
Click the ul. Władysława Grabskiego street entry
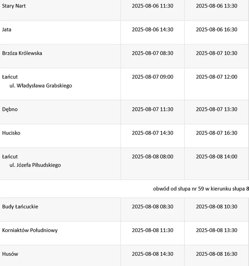click(41, 85)
